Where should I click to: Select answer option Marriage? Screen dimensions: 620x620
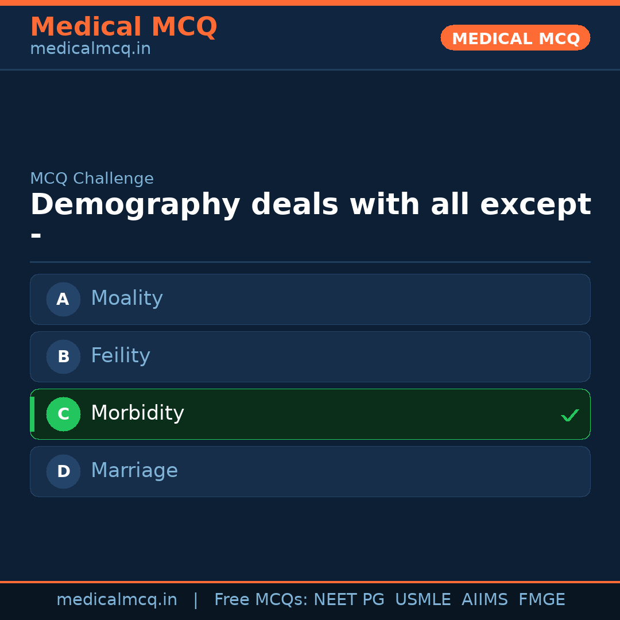(310, 471)
